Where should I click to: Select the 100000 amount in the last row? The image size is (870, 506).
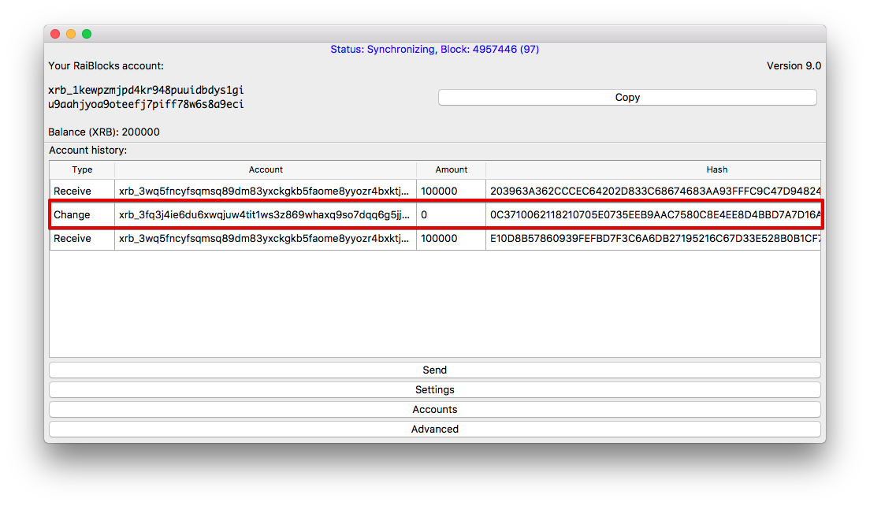(451, 239)
